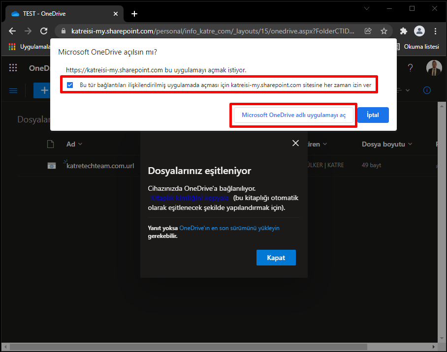Click the padlock site info icon

(x=64, y=31)
